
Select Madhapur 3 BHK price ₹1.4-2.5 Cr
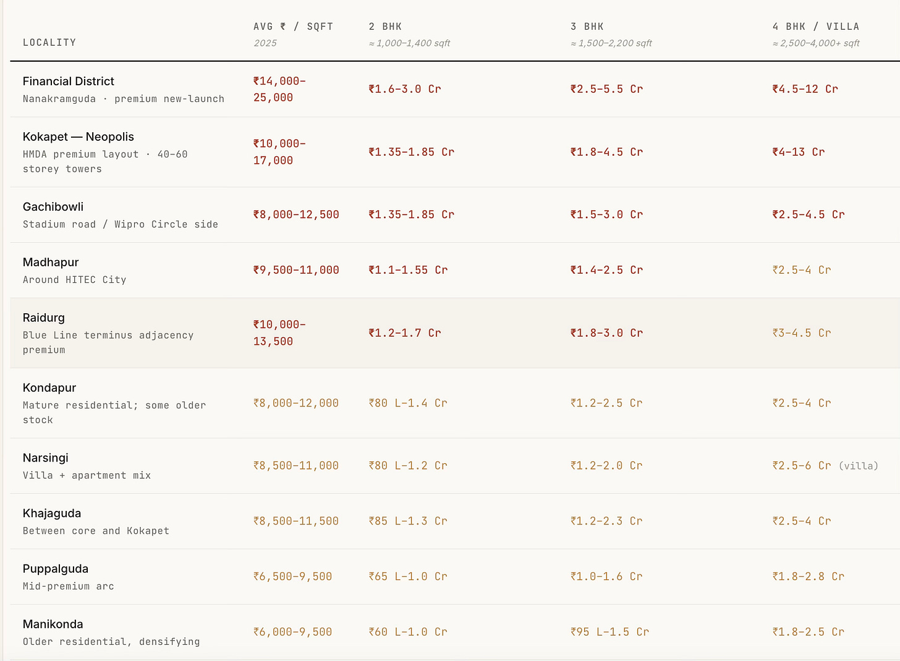coord(607,270)
